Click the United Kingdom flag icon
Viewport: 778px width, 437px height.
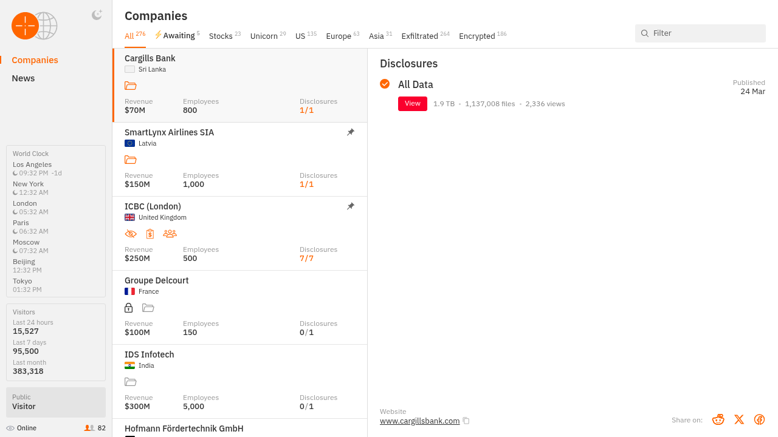point(129,217)
